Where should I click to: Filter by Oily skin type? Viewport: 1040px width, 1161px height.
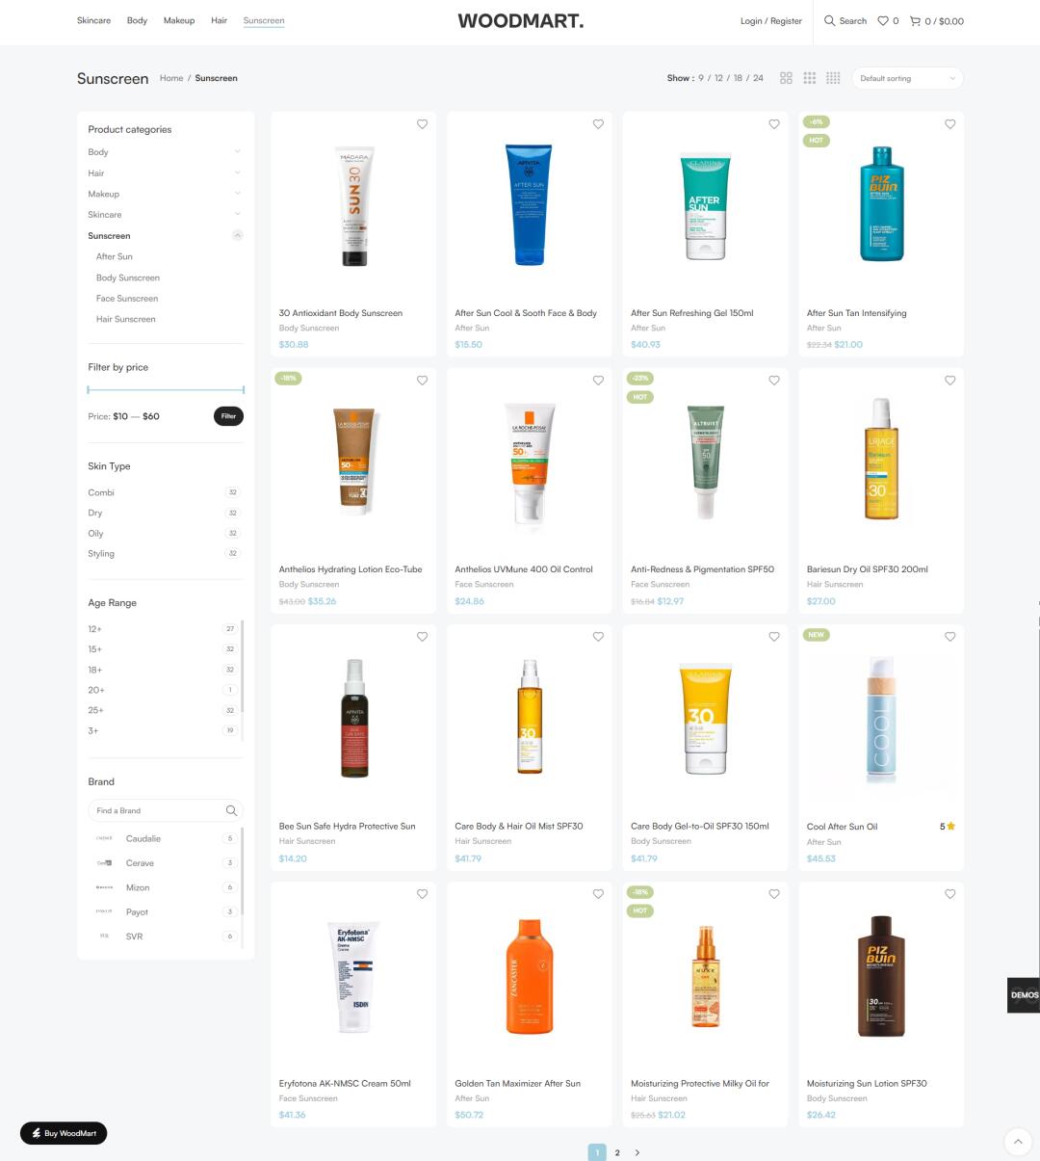pos(96,533)
